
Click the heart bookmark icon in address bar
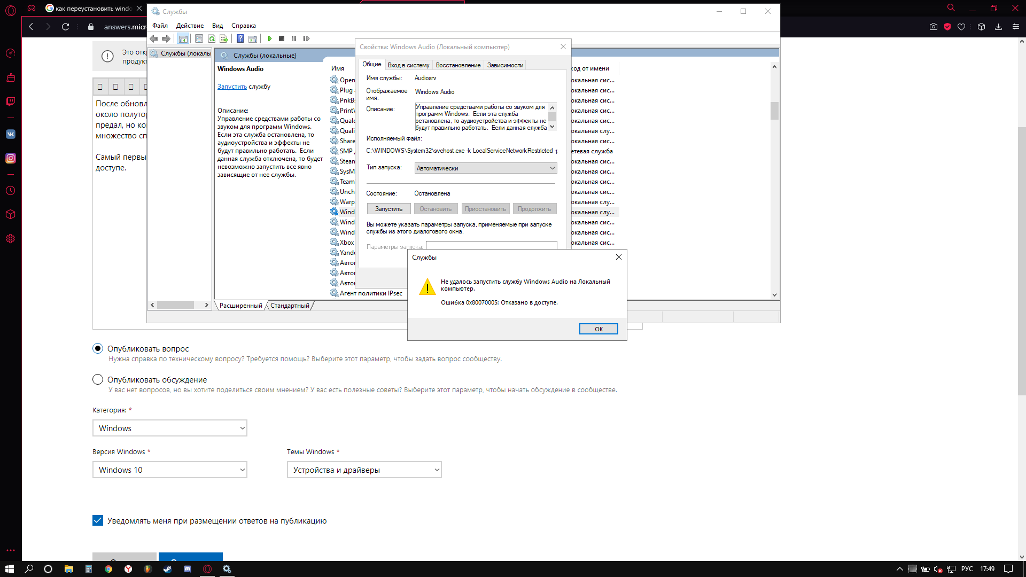(961, 27)
